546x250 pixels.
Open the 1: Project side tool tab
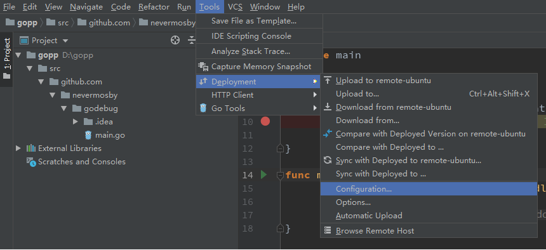coord(7,58)
